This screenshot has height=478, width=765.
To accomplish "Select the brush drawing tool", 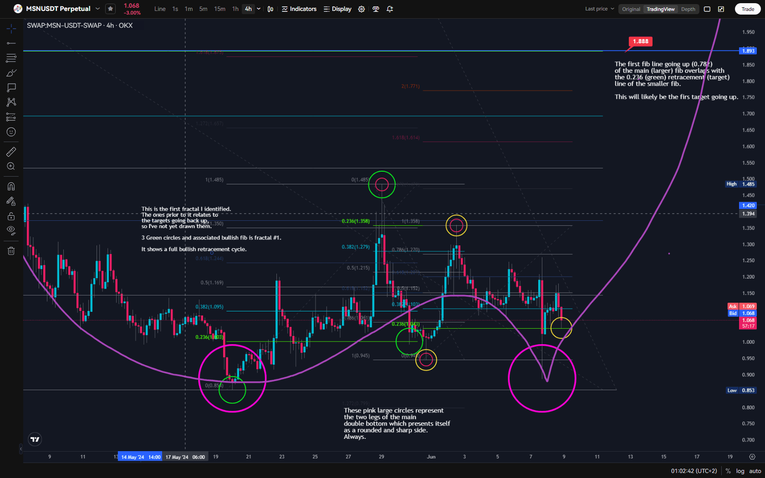I will [11, 73].
